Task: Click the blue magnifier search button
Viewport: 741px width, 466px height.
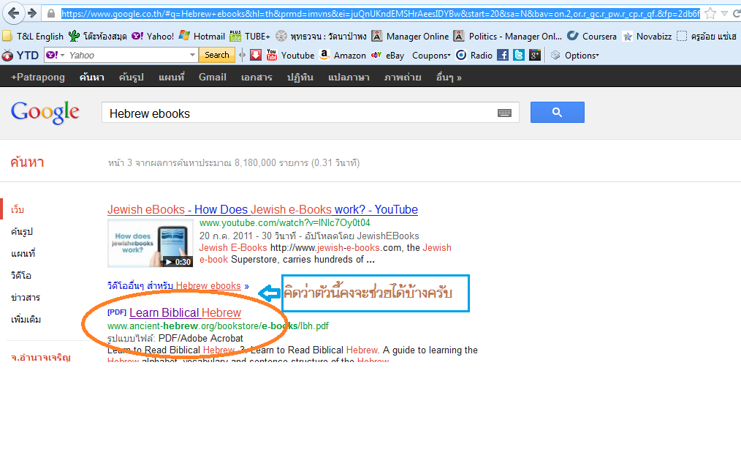Action: click(557, 112)
